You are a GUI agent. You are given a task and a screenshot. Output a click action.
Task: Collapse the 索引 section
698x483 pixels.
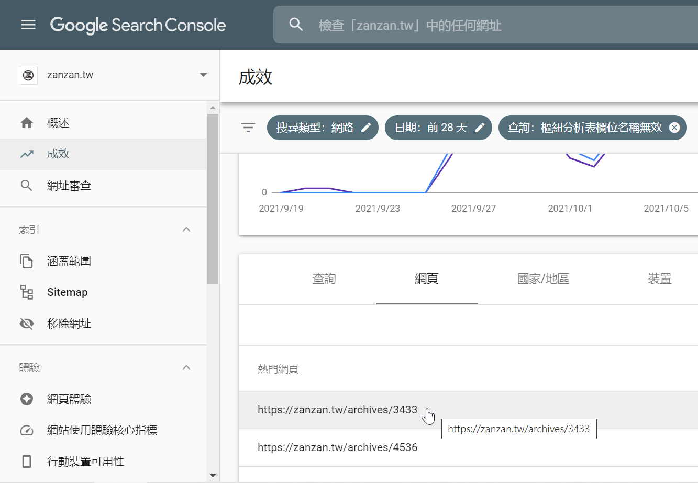click(x=186, y=229)
